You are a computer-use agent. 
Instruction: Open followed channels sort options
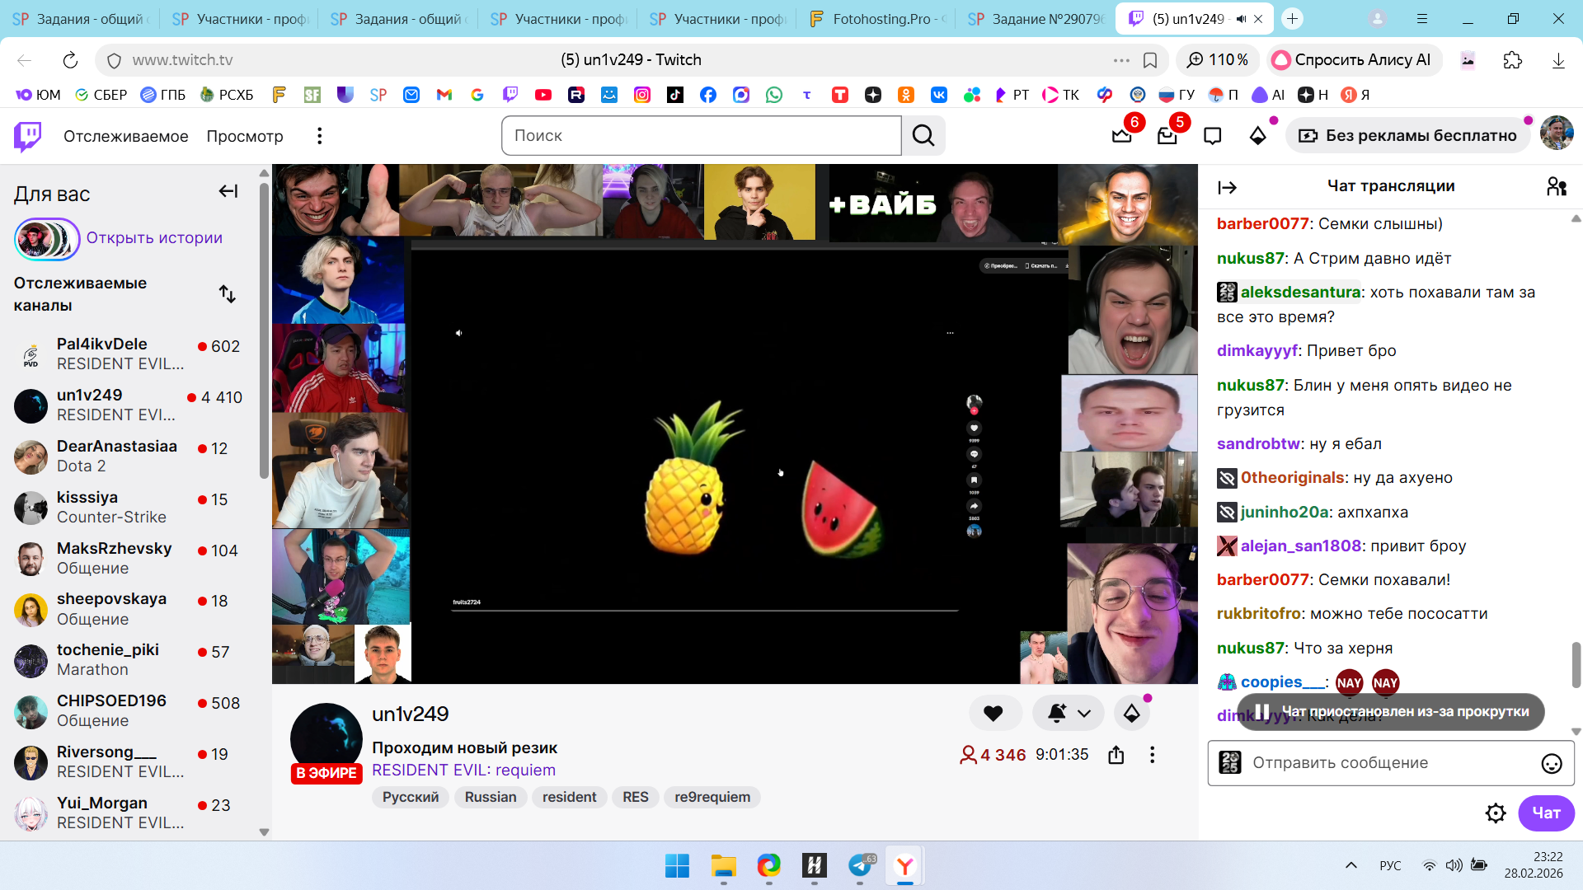(228, 294)
